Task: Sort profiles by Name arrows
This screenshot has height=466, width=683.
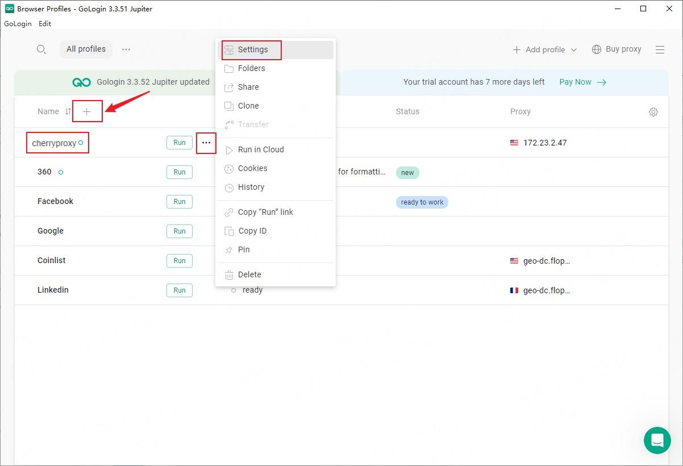Action: pyautogui.click(x=68, y=112)
